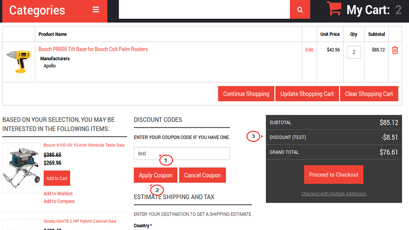This screenshot has height=230, width=409.
Task: Click the $85.12 amount in totals panel
Action: 389,123
